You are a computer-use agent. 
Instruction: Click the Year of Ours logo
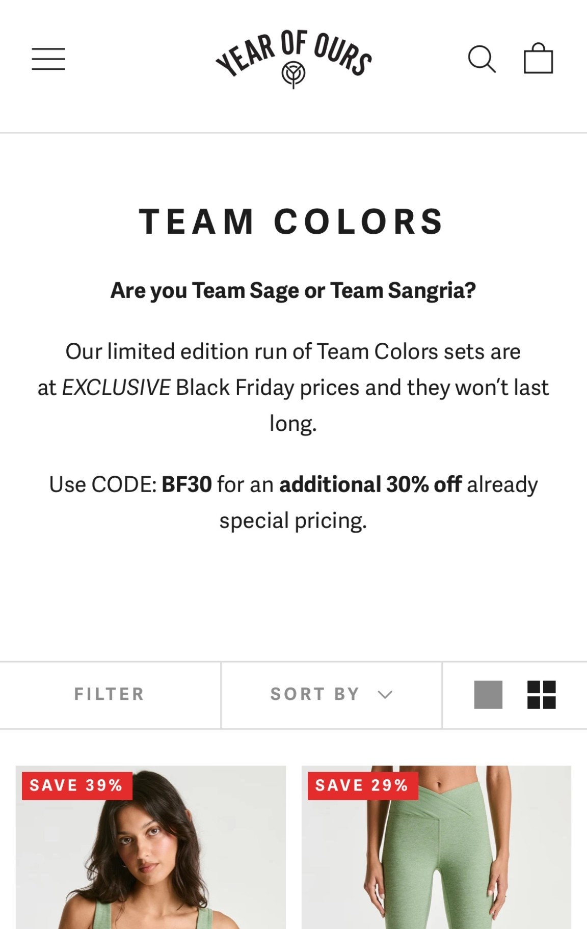tap(293, 56)
